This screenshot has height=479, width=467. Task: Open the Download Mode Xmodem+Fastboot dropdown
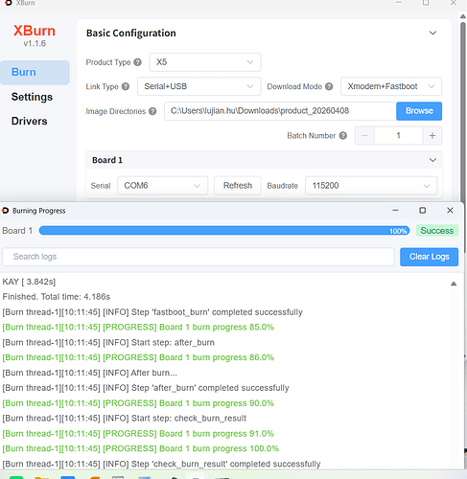391,86
